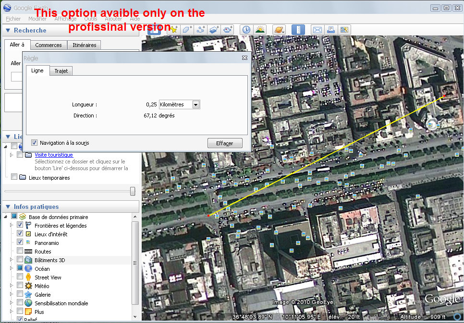Check the Lieux temporaires checkbox
The width and height of the screenshot is (464, 323).
(14, 177)
